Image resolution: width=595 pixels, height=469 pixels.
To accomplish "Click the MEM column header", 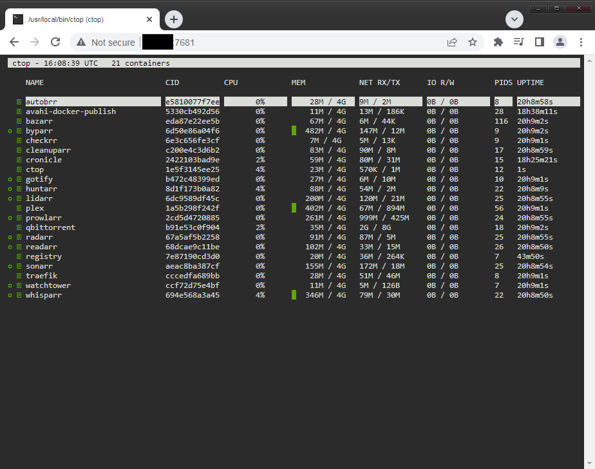I will pos(298,82).
